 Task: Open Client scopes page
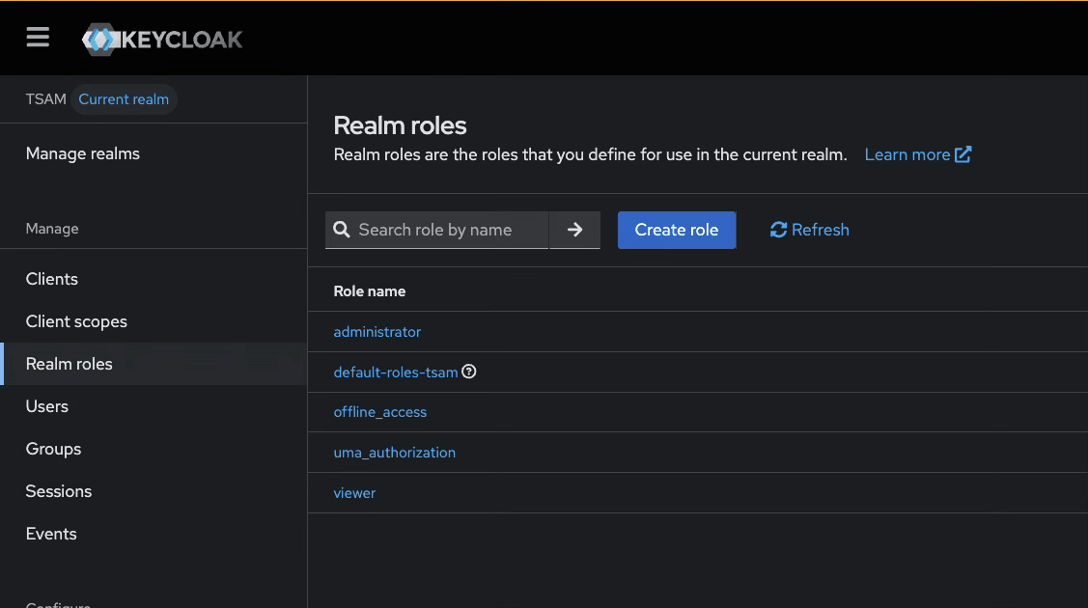76,321
